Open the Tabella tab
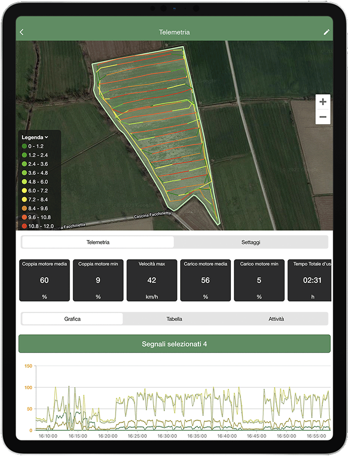 pyautogui.click(x=174, y=319)
